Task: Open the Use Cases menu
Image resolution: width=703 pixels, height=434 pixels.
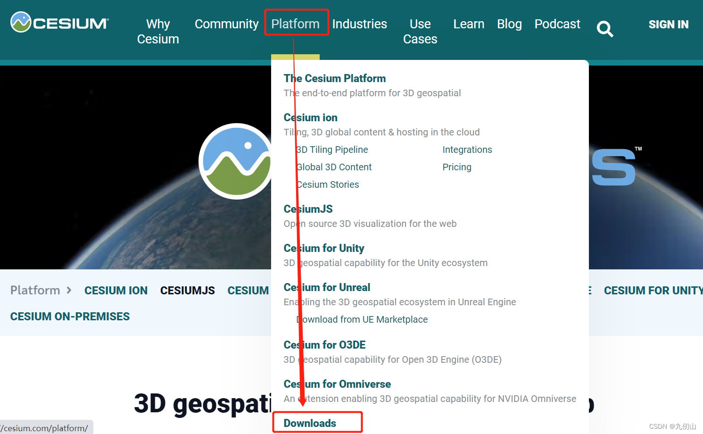Action: (420, 31)
